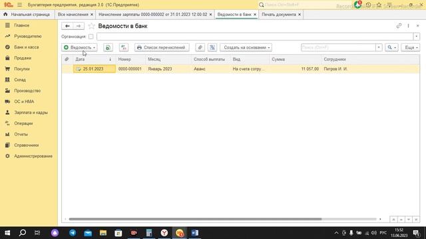The height and width of the screenshot is (239, 426).
Task: Click the Дт/Кт postings icon
Action: pyautogui.click(x=124, y=47)
